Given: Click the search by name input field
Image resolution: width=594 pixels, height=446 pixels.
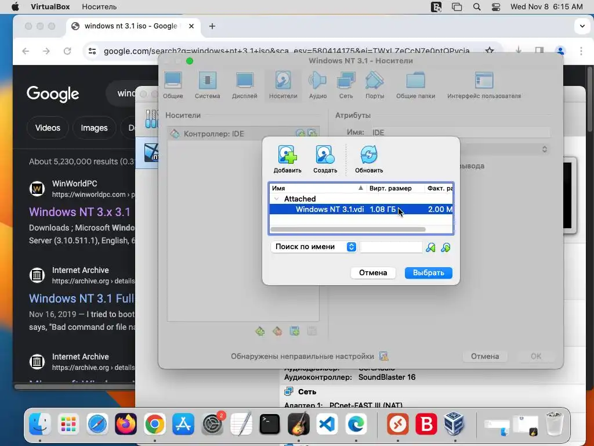Looking at the screenshot, I should [391, 247].
